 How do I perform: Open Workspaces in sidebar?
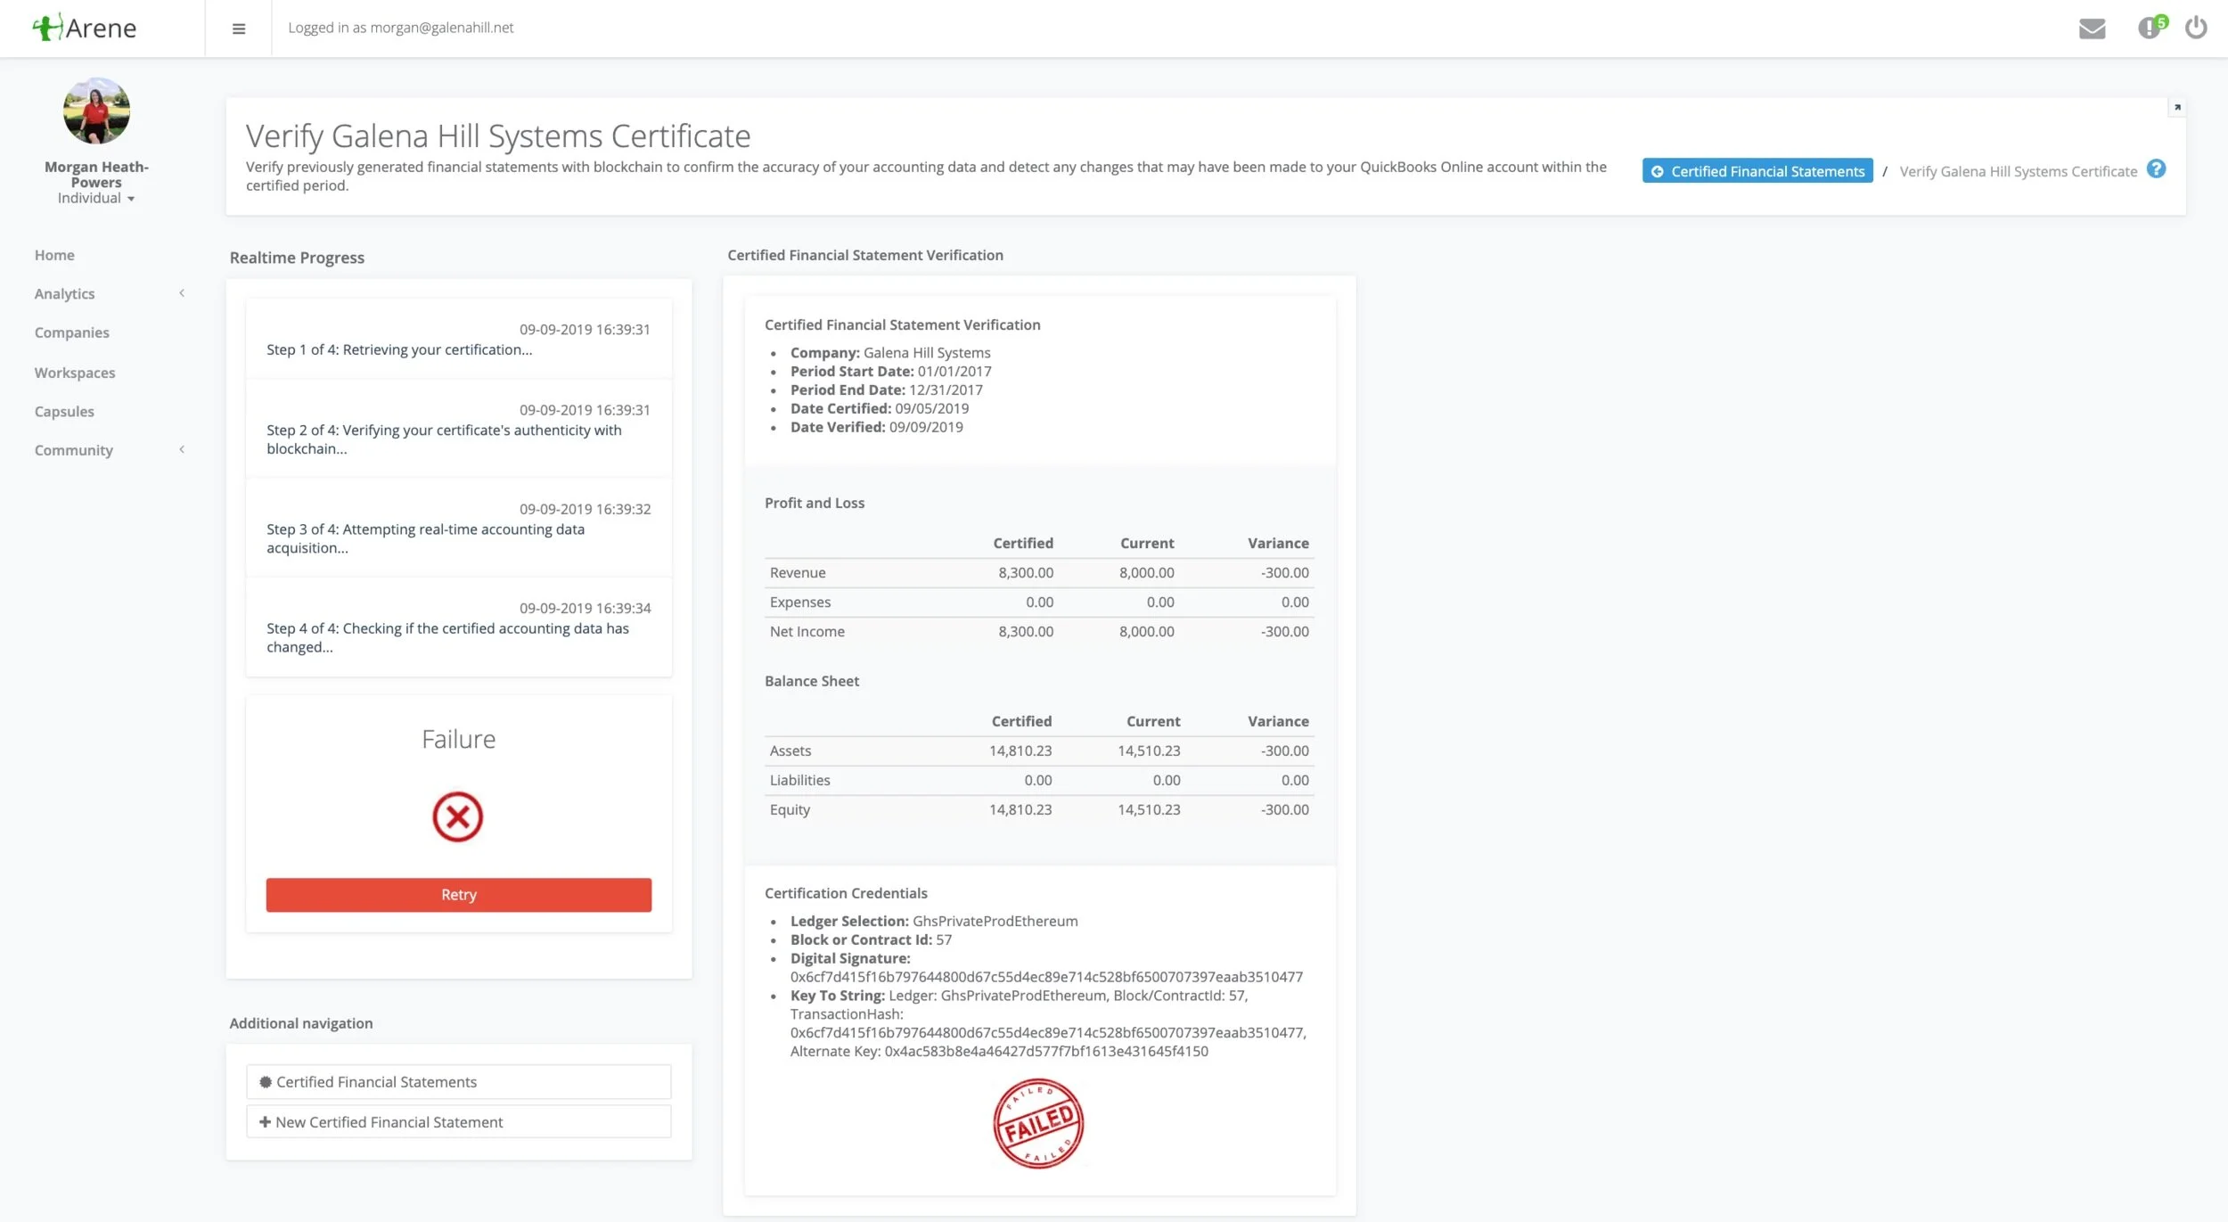pyautogui.click(x=75, y=373)
